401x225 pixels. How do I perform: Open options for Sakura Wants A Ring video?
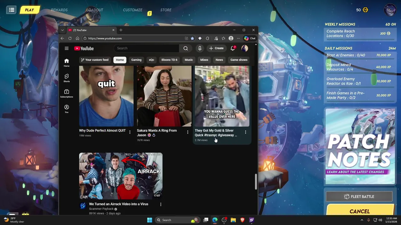[x=188, y=132]
